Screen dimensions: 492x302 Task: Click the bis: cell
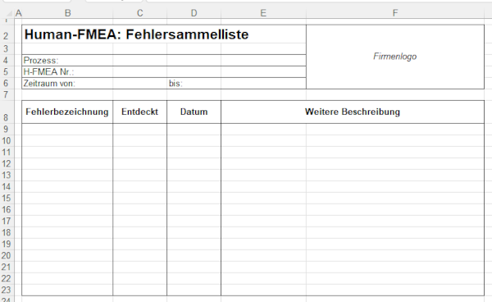click(x=237, y=84)
